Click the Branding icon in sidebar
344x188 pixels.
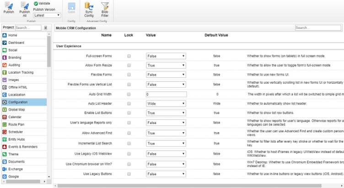tap(5, 58)
